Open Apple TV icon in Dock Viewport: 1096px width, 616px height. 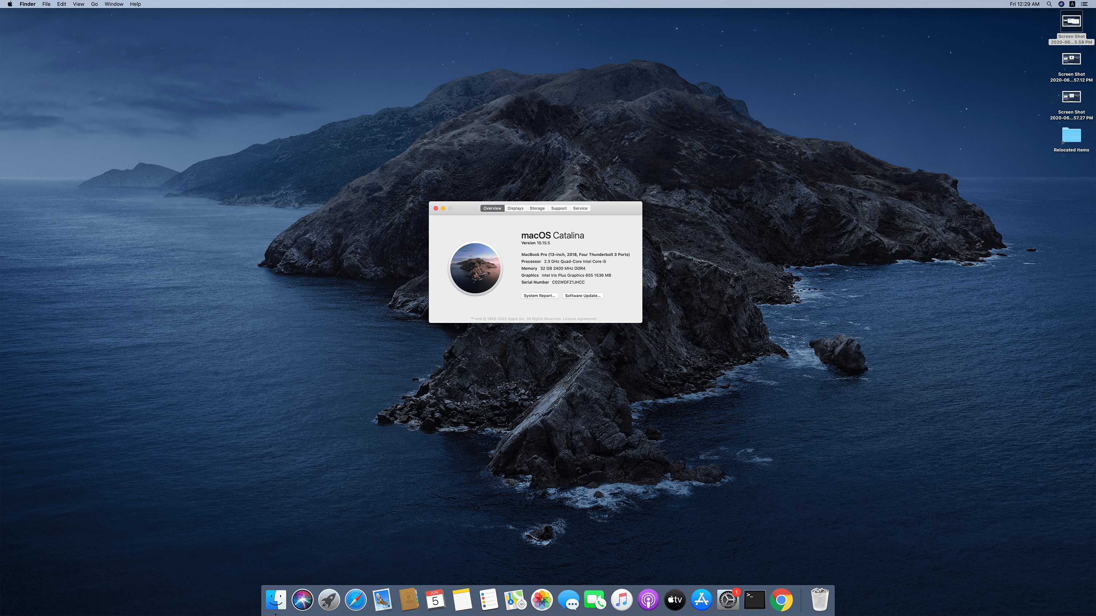coord(675,600)
